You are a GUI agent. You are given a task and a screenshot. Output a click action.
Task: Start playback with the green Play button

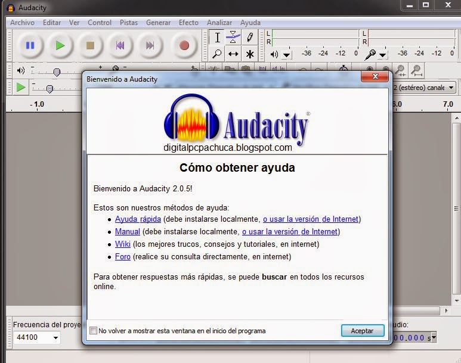click(60, 45)
